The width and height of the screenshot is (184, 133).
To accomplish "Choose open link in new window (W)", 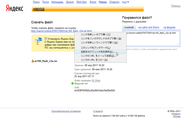I will pyautogui.click(x=100, y=43).
